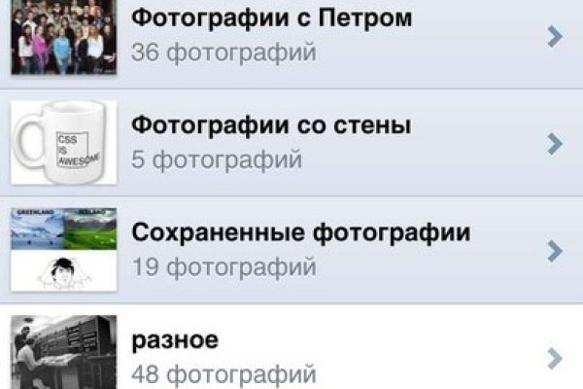
Task: Open group photo thumbnail of Петром album
Action: [x=64, y=37]
